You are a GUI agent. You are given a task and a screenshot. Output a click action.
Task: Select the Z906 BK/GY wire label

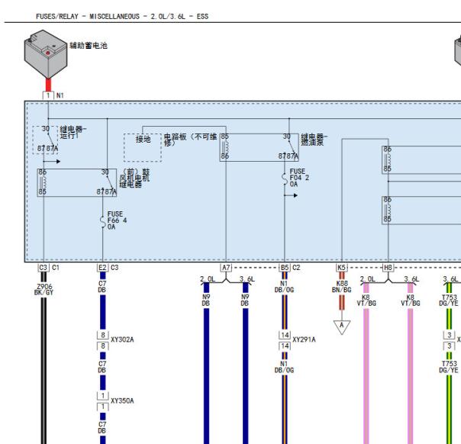coord(44,289)
